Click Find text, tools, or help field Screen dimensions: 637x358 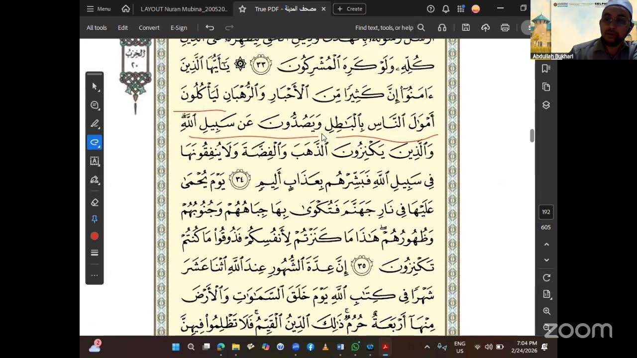[390, 28]
